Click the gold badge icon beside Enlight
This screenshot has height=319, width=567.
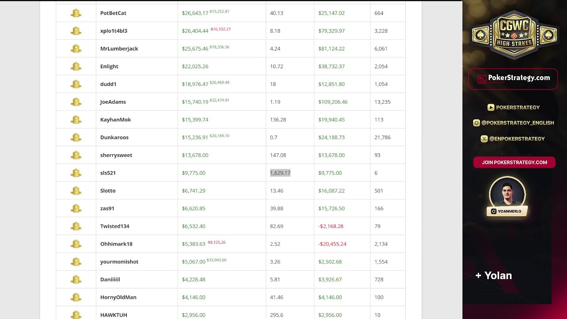pyautogui.click(x=76, y=66)
